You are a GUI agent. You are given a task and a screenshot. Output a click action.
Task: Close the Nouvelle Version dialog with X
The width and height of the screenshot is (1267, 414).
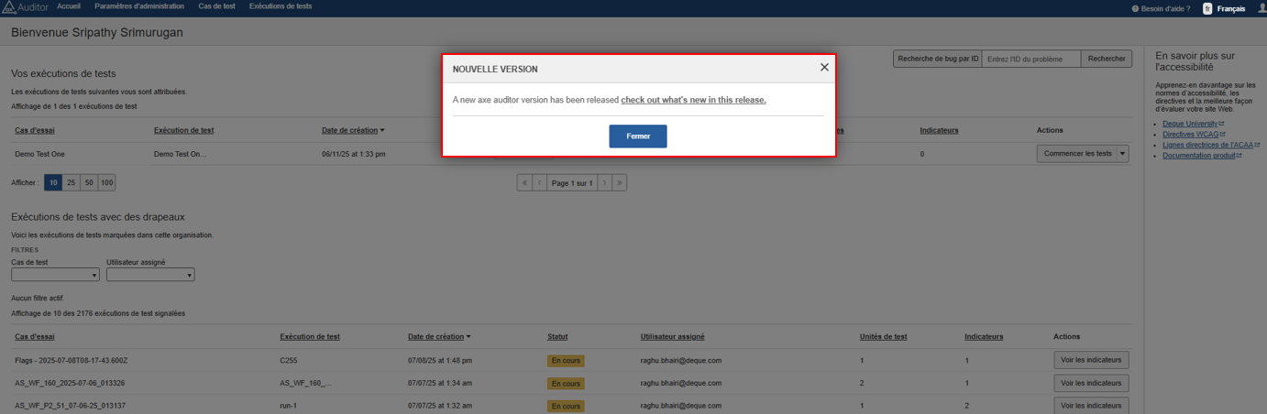824,68
